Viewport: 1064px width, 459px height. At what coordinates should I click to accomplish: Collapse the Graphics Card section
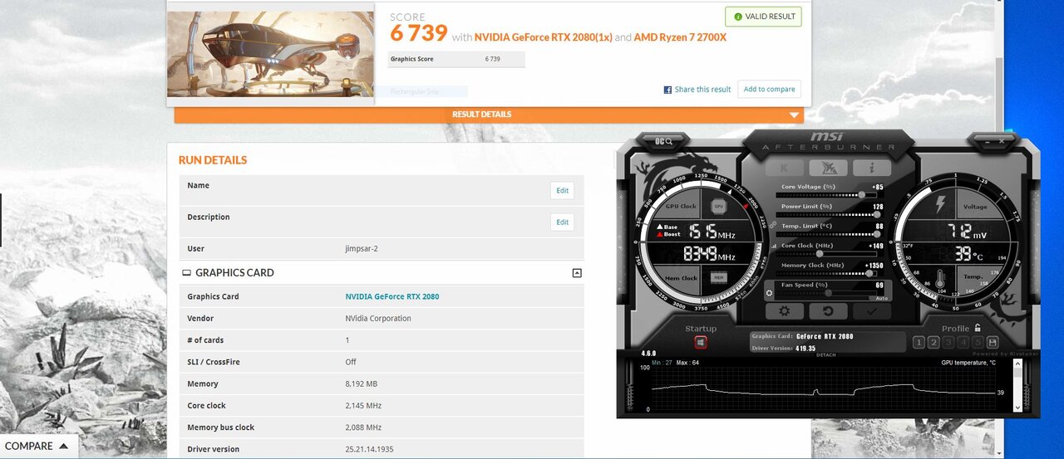tap(577, 272)
